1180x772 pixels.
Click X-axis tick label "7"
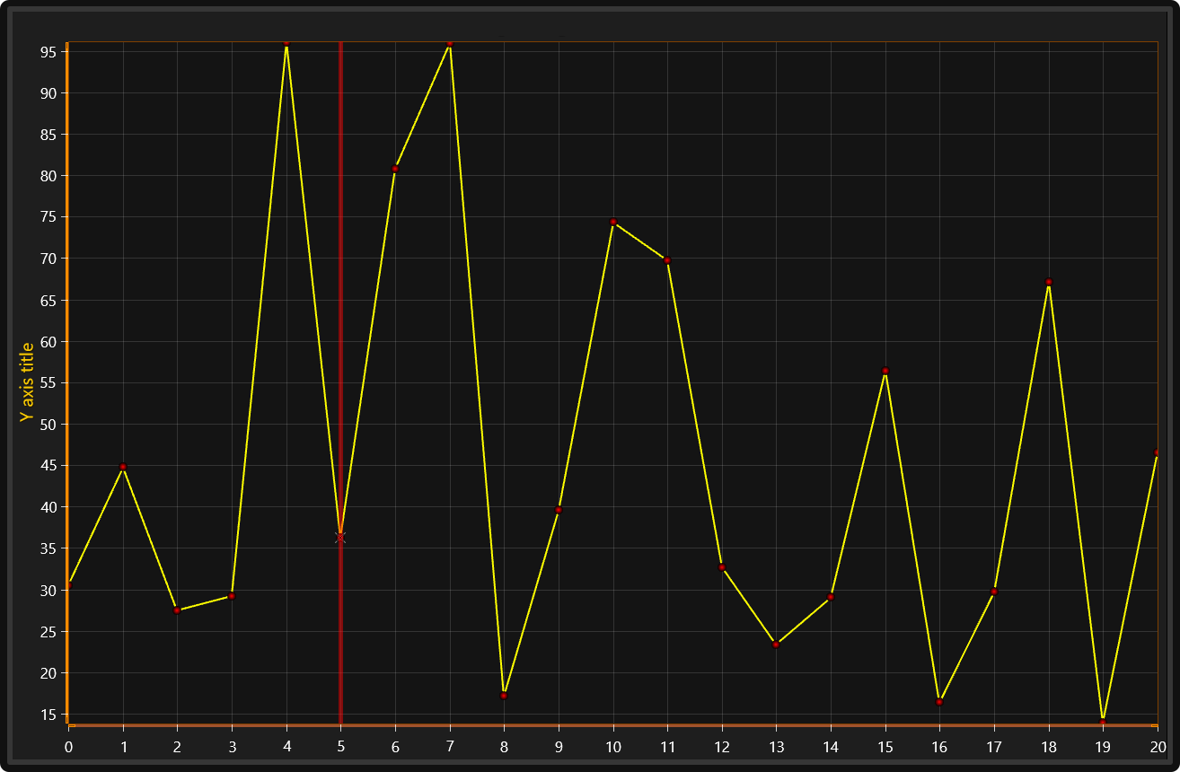tap(449, 747)
